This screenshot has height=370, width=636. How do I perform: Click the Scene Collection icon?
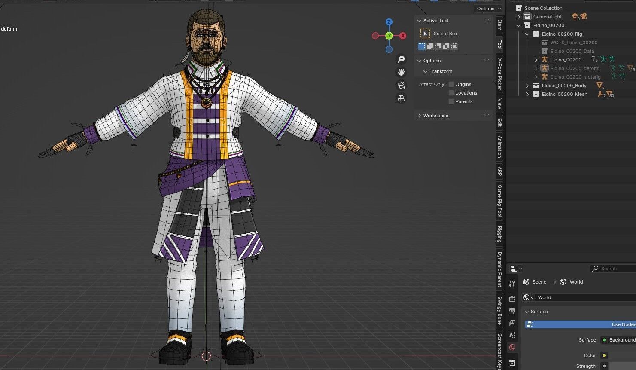click(519, 8)
